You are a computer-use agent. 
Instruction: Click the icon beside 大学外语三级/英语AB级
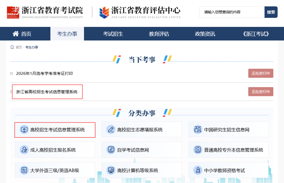tap(24, 170)
